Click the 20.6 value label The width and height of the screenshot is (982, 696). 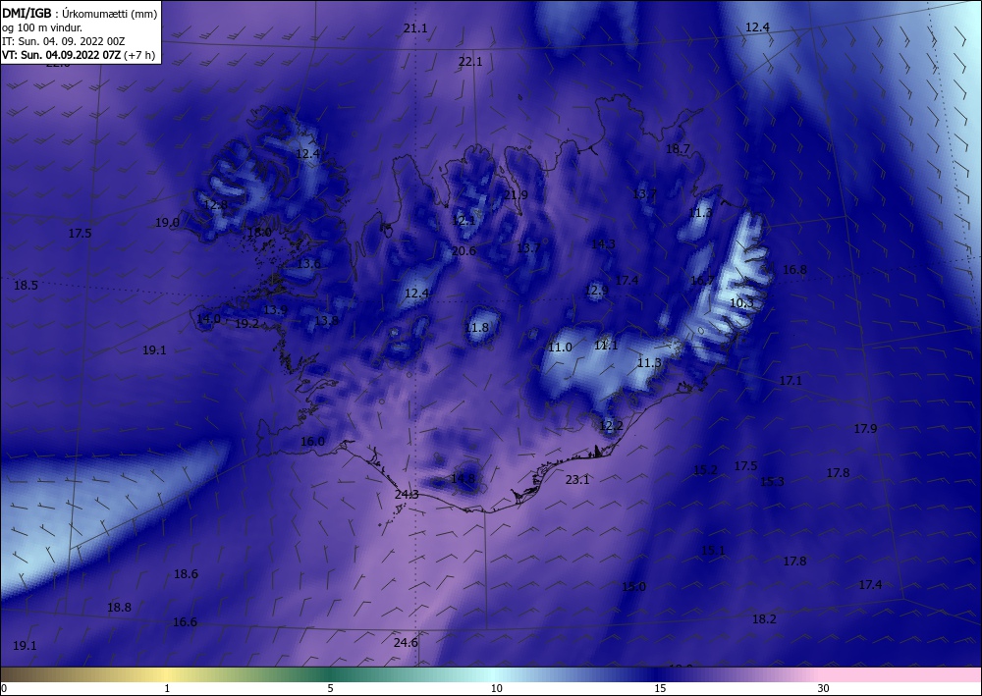pyautogui.click(x=464, y=251)
